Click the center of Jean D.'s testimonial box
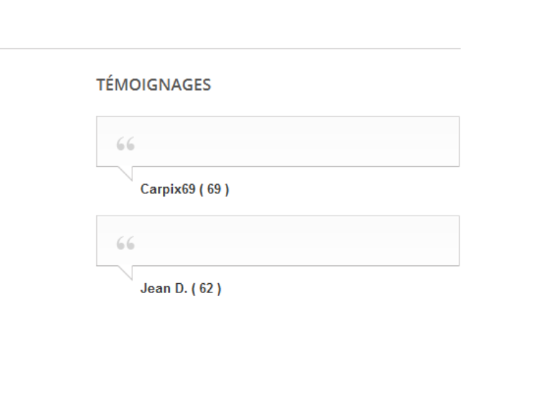Image resolution: width=558 pixels, height=400 pixels. (278, 241)
